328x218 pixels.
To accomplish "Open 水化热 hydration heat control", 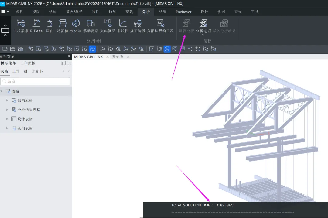I will pyautogui.click(x=76, y=24).
